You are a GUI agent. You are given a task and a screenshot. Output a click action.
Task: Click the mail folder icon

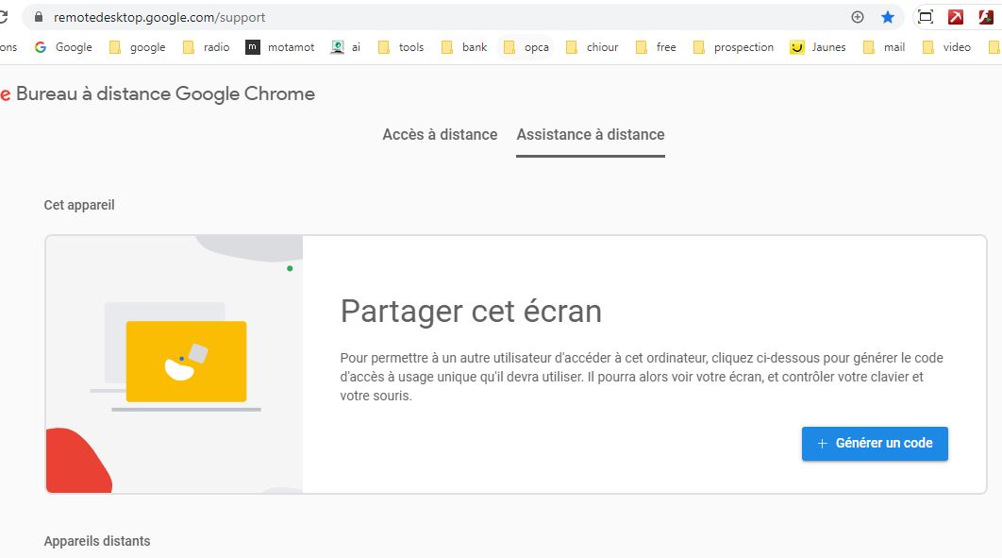[x=868, y=47]
